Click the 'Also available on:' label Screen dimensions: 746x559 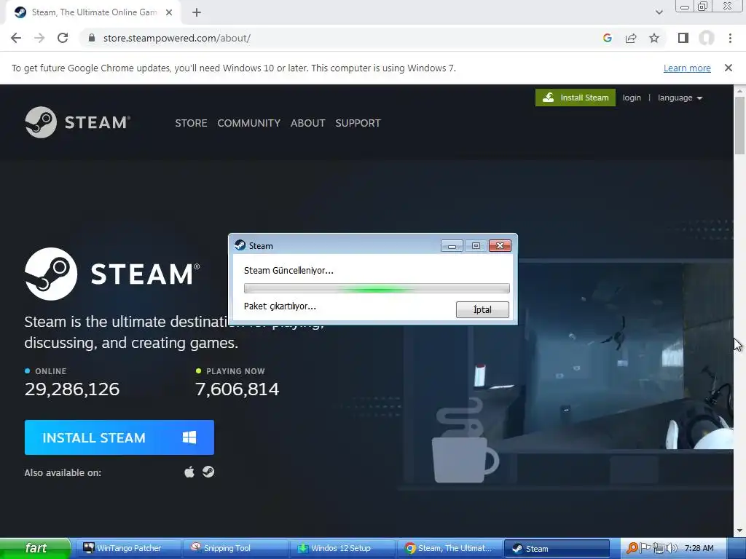pos(63,472)
